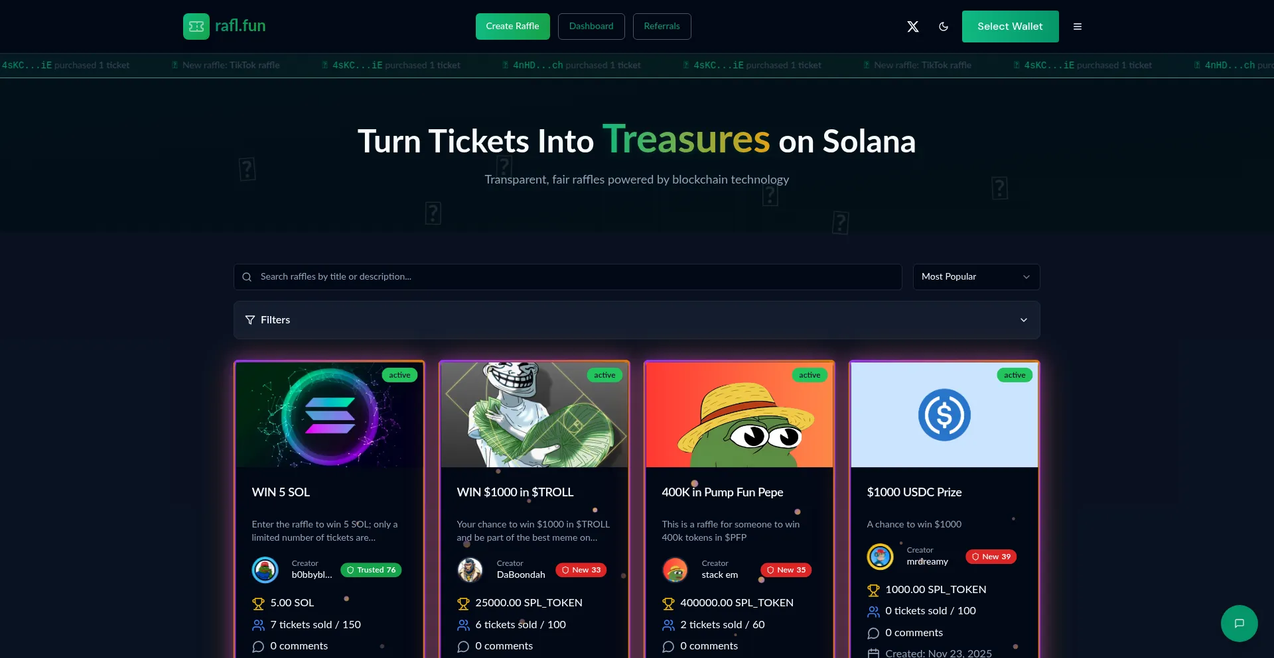The image size is (1274, 658).
Task: Click the Create Raffle button
Action: 512,27
